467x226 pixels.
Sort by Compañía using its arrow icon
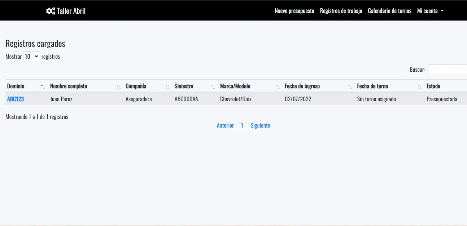167,87
